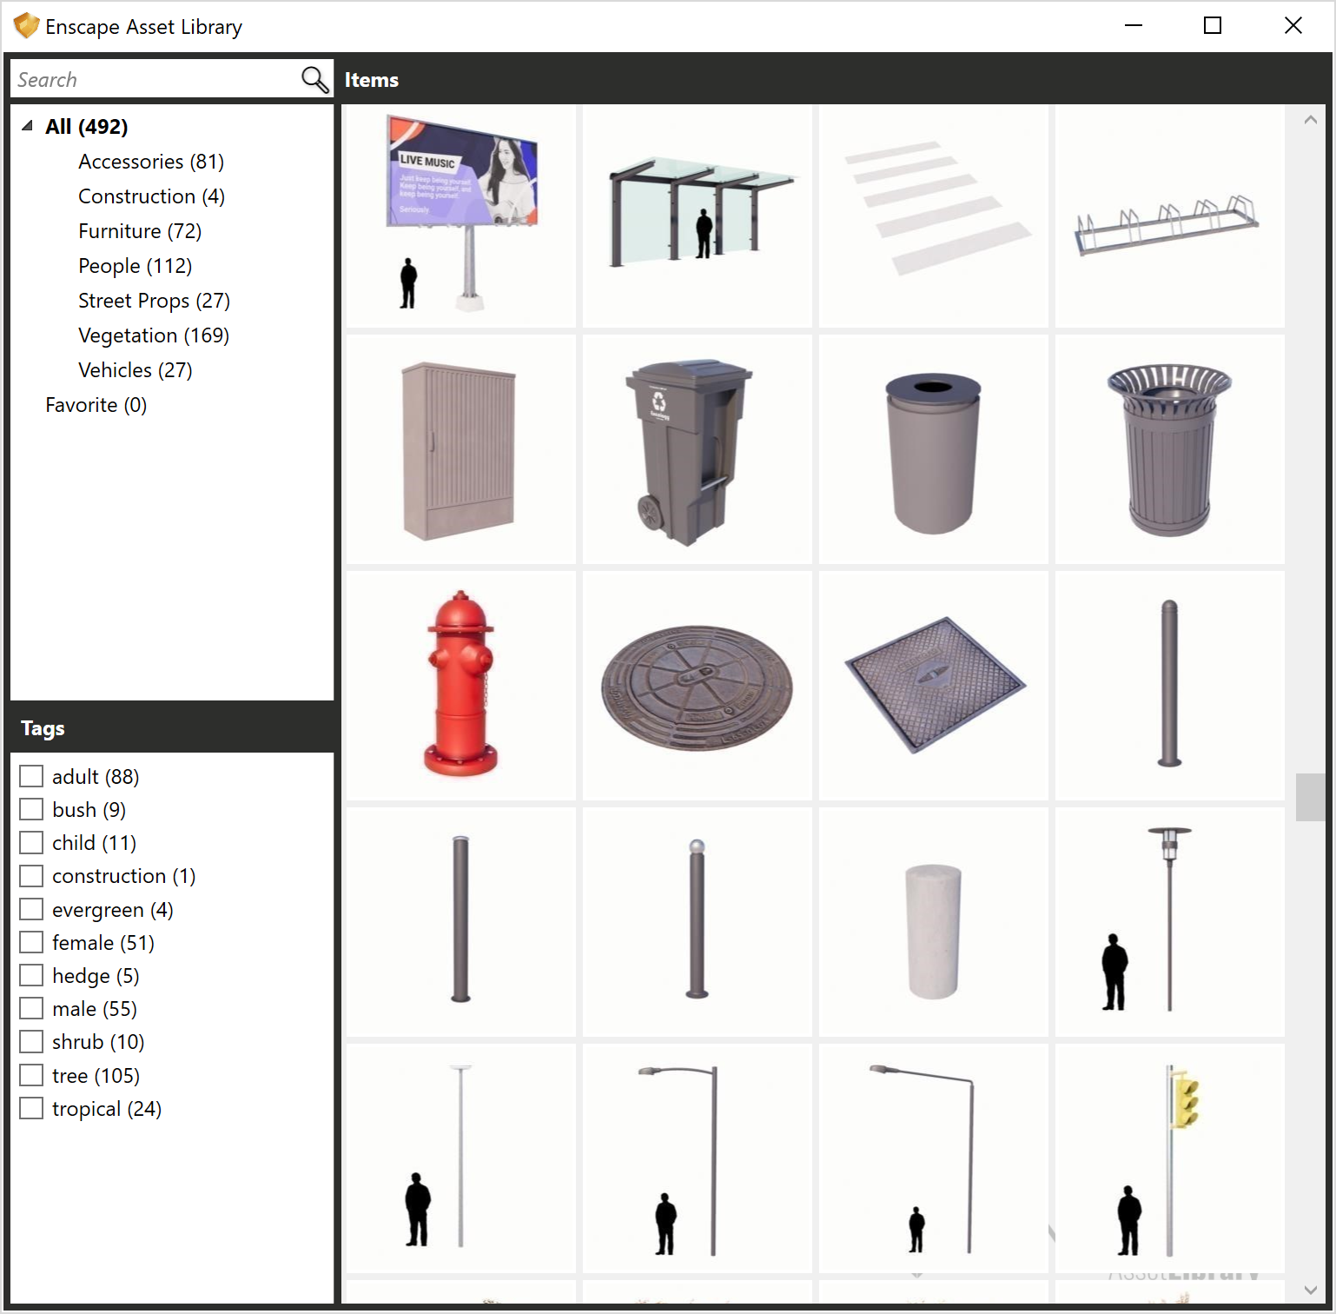Check the "adult (88)" tag checkbox

[x=31, y=775]
